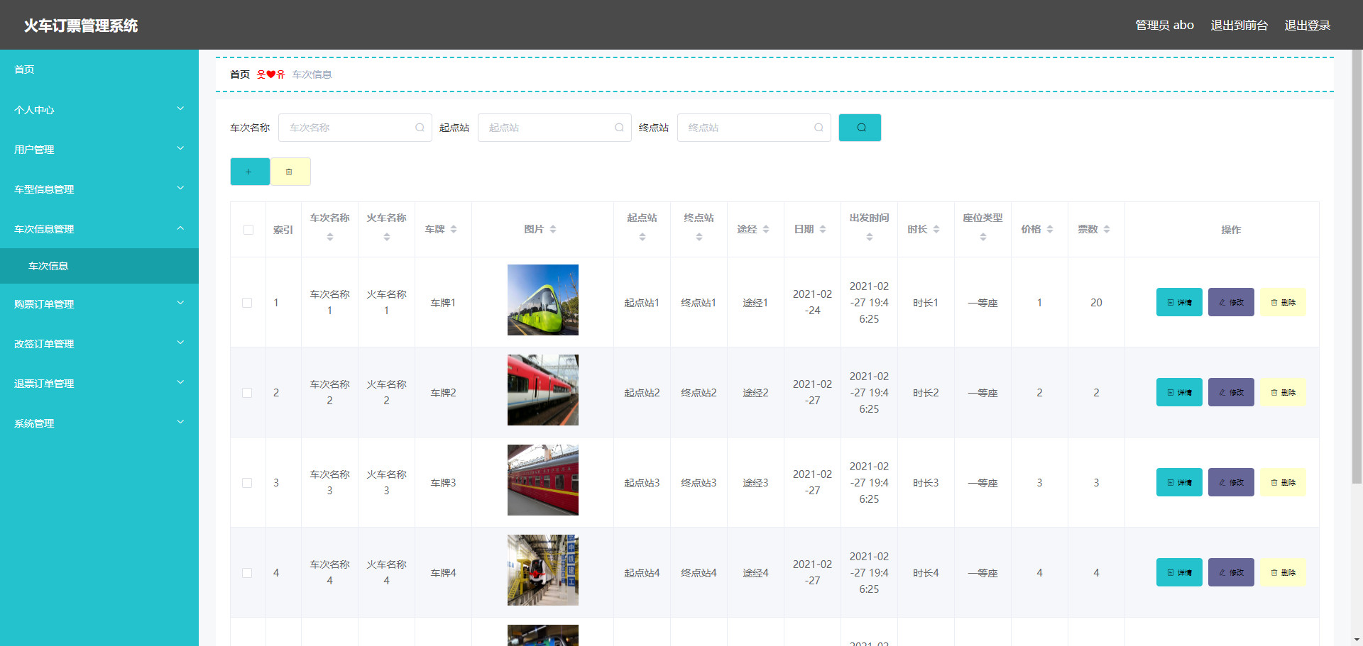
Task: Focus the 车次名称 search input
Action: click(355, 128)
